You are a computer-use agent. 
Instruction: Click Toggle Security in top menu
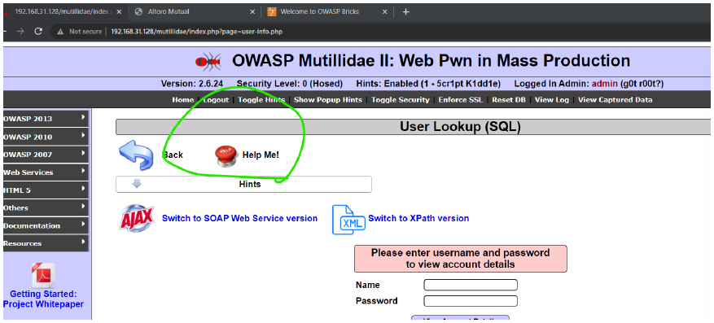pyautogui.click(x=401, y=100)
